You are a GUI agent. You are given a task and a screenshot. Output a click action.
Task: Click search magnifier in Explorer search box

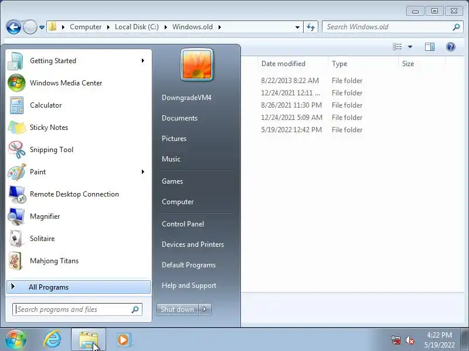pyautogui.click(x=456, y=27)
